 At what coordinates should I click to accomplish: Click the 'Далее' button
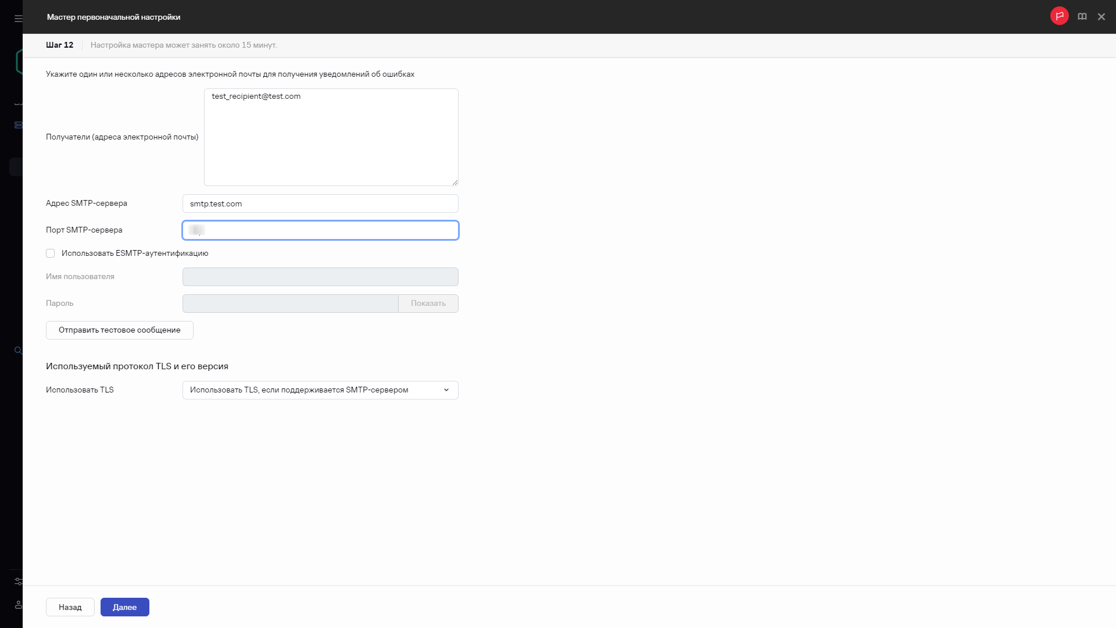[x=124, y=607]
